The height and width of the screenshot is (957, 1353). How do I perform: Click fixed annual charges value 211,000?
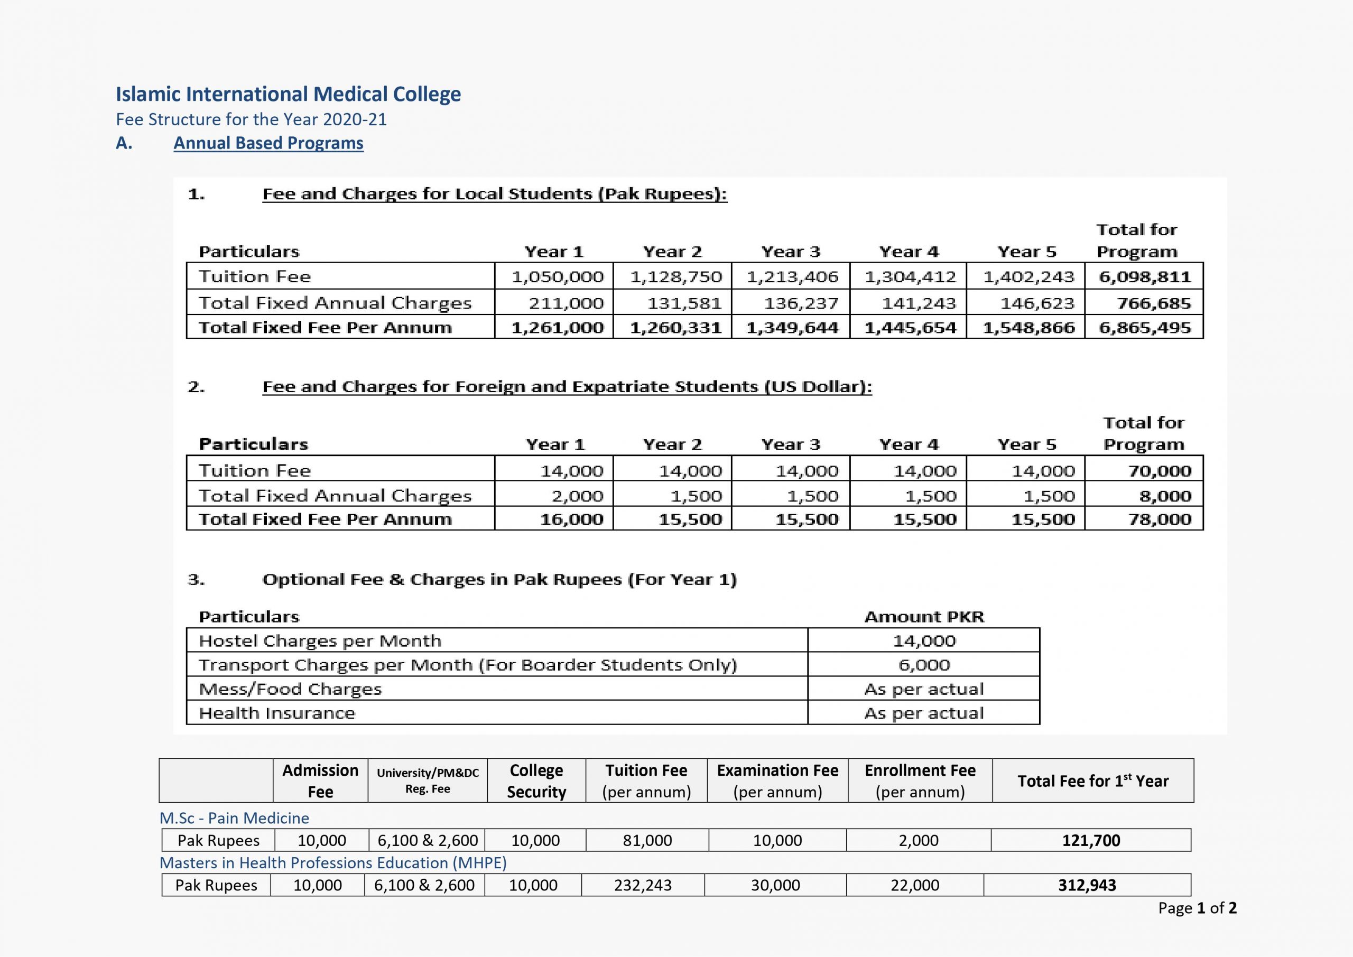click(566, 303)
